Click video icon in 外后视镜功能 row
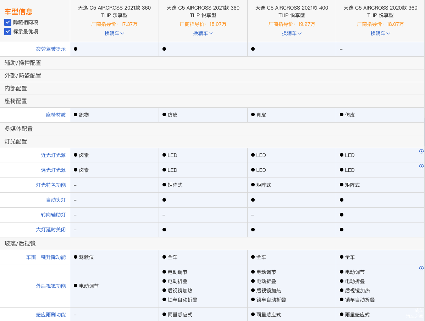 click(x=421, y=268)
